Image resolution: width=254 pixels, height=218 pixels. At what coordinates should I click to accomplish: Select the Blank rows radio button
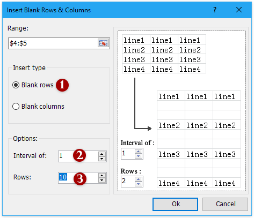tap(16, 85)
